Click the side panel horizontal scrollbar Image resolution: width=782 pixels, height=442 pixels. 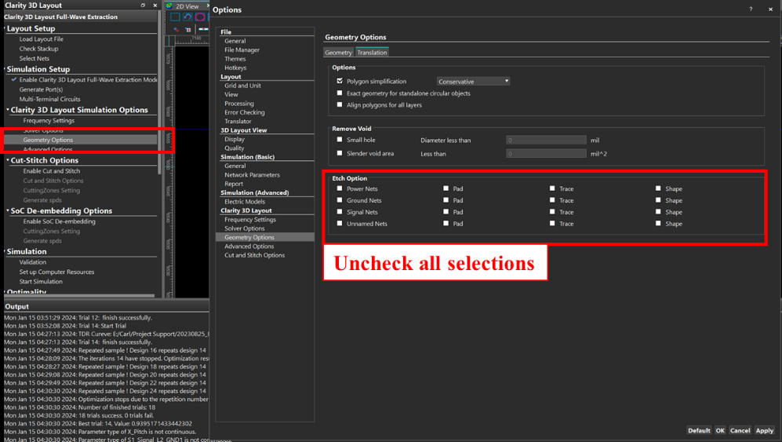[78, 296]
